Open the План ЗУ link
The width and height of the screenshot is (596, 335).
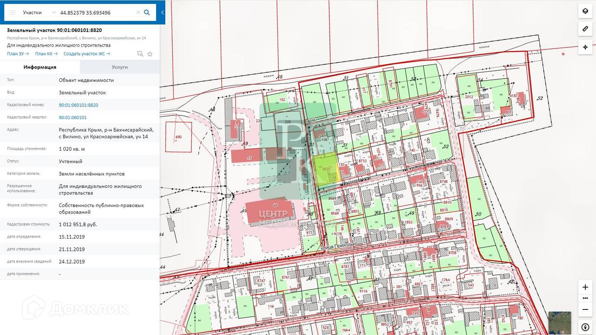pos(18,54)
